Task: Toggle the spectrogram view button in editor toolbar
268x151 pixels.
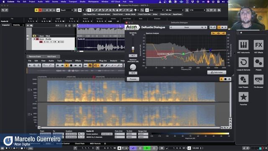Action: pyautogui.click(x=90, y=65)
